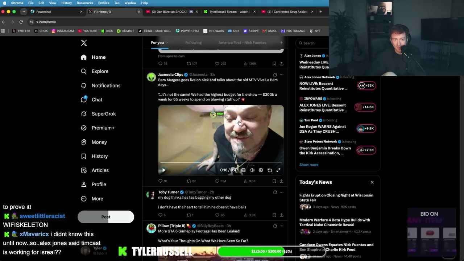Open video settings gear in Bam Margera clip
Viewport: 464px width, 261px height.
pos(261,170)
